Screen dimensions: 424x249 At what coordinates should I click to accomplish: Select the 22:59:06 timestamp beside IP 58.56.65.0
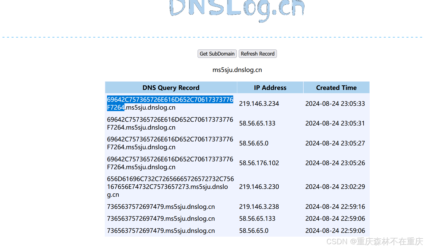(335, 231)
